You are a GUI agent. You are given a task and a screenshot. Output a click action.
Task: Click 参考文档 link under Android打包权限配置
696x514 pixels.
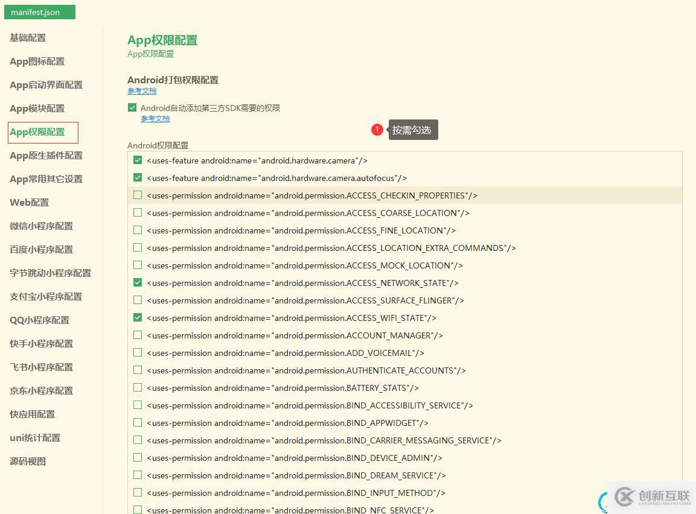[142, 91]
